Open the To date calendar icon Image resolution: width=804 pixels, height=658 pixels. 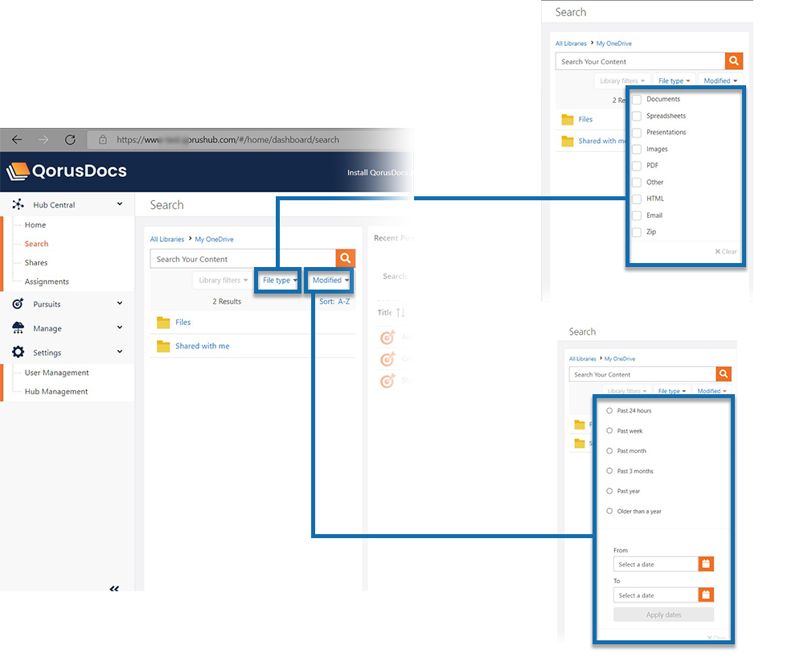pyautogui.click(x=706, y=595)
